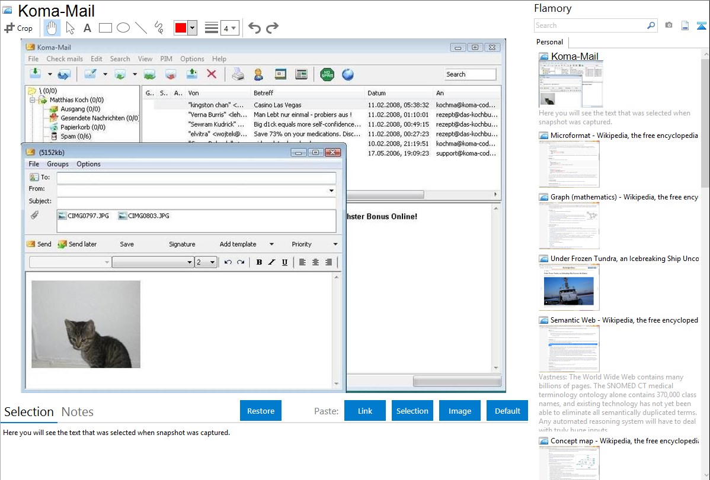Select the rectangle shape tool
710x480 pixels.
point(105,28)
